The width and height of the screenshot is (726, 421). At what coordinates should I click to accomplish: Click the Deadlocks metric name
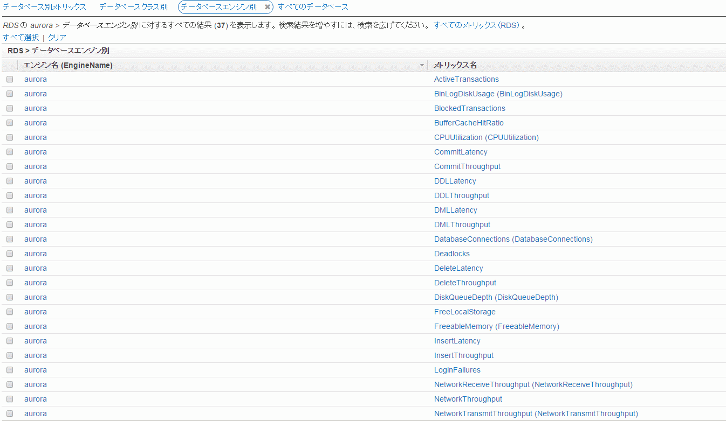click(452, 254)
